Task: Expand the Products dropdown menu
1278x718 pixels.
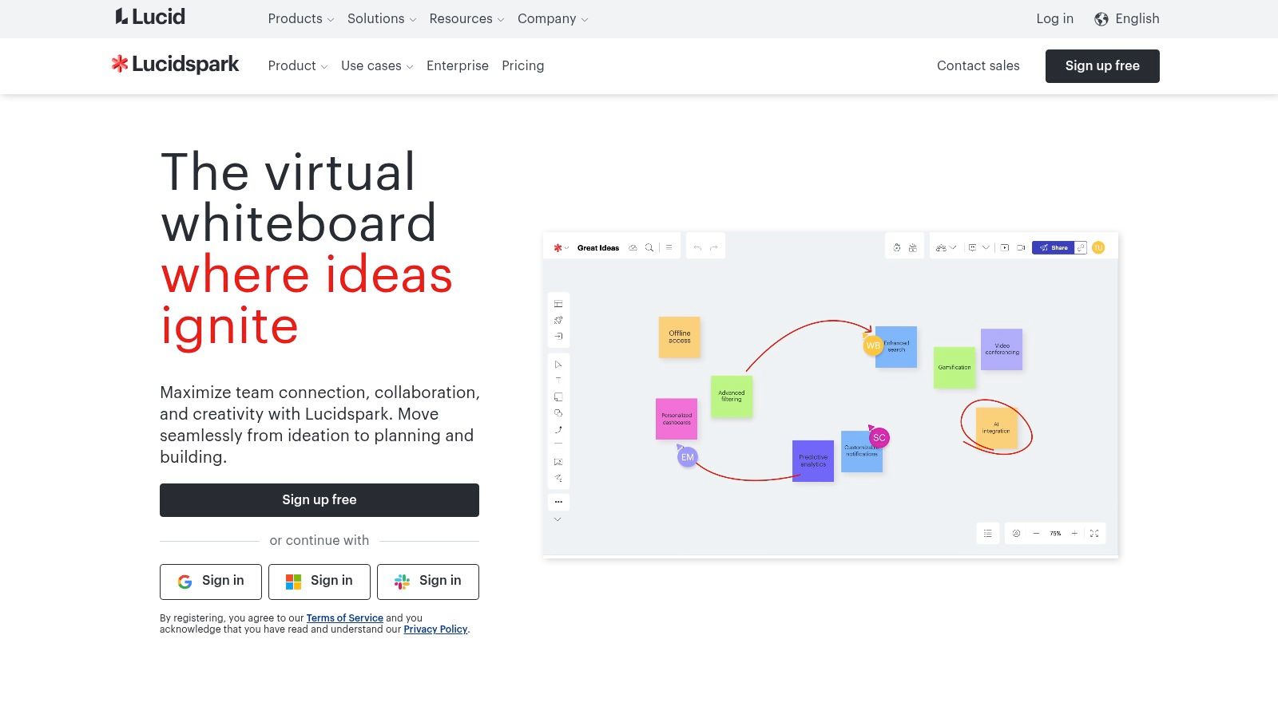Action: pos(301,19)
